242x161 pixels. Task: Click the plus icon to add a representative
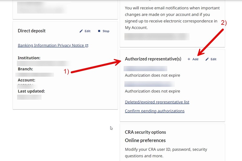click(x=189, y=59)
